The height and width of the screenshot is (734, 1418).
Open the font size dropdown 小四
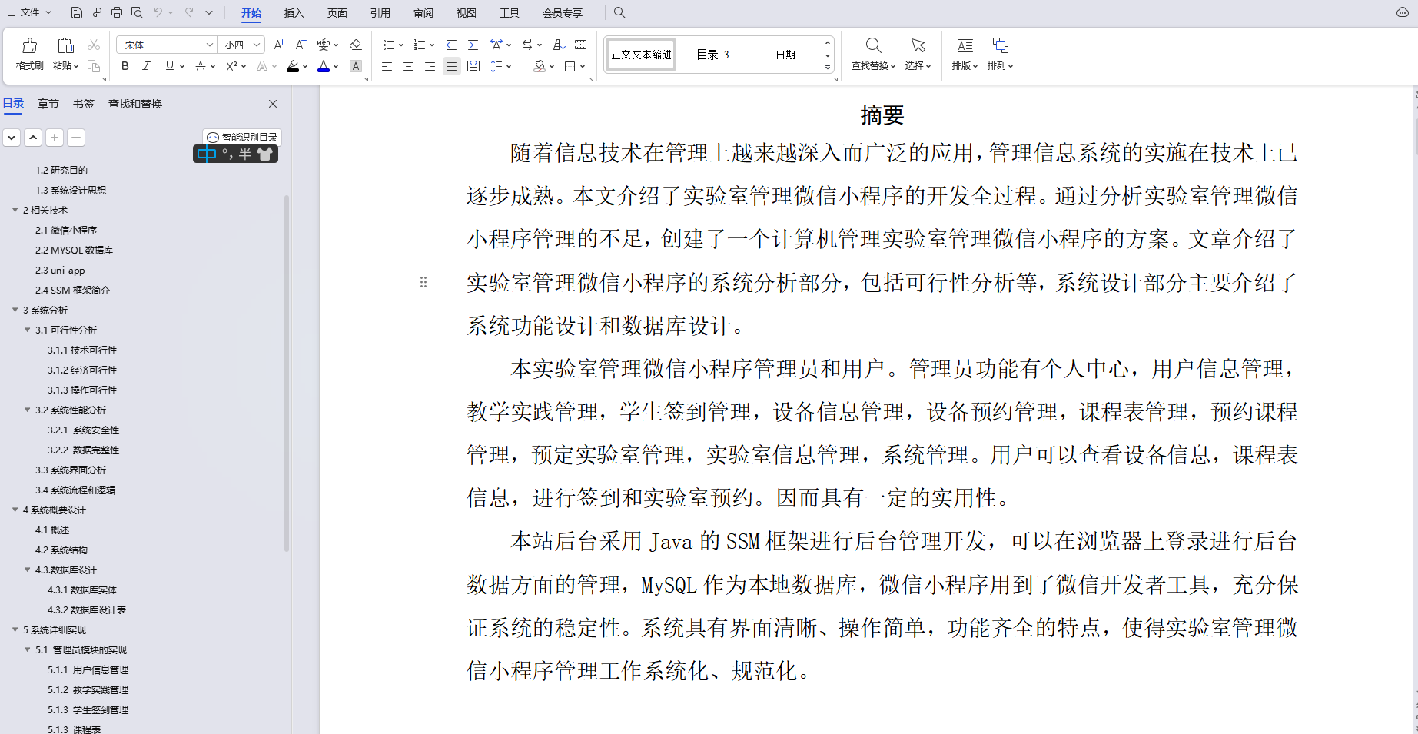coord(257,45)
